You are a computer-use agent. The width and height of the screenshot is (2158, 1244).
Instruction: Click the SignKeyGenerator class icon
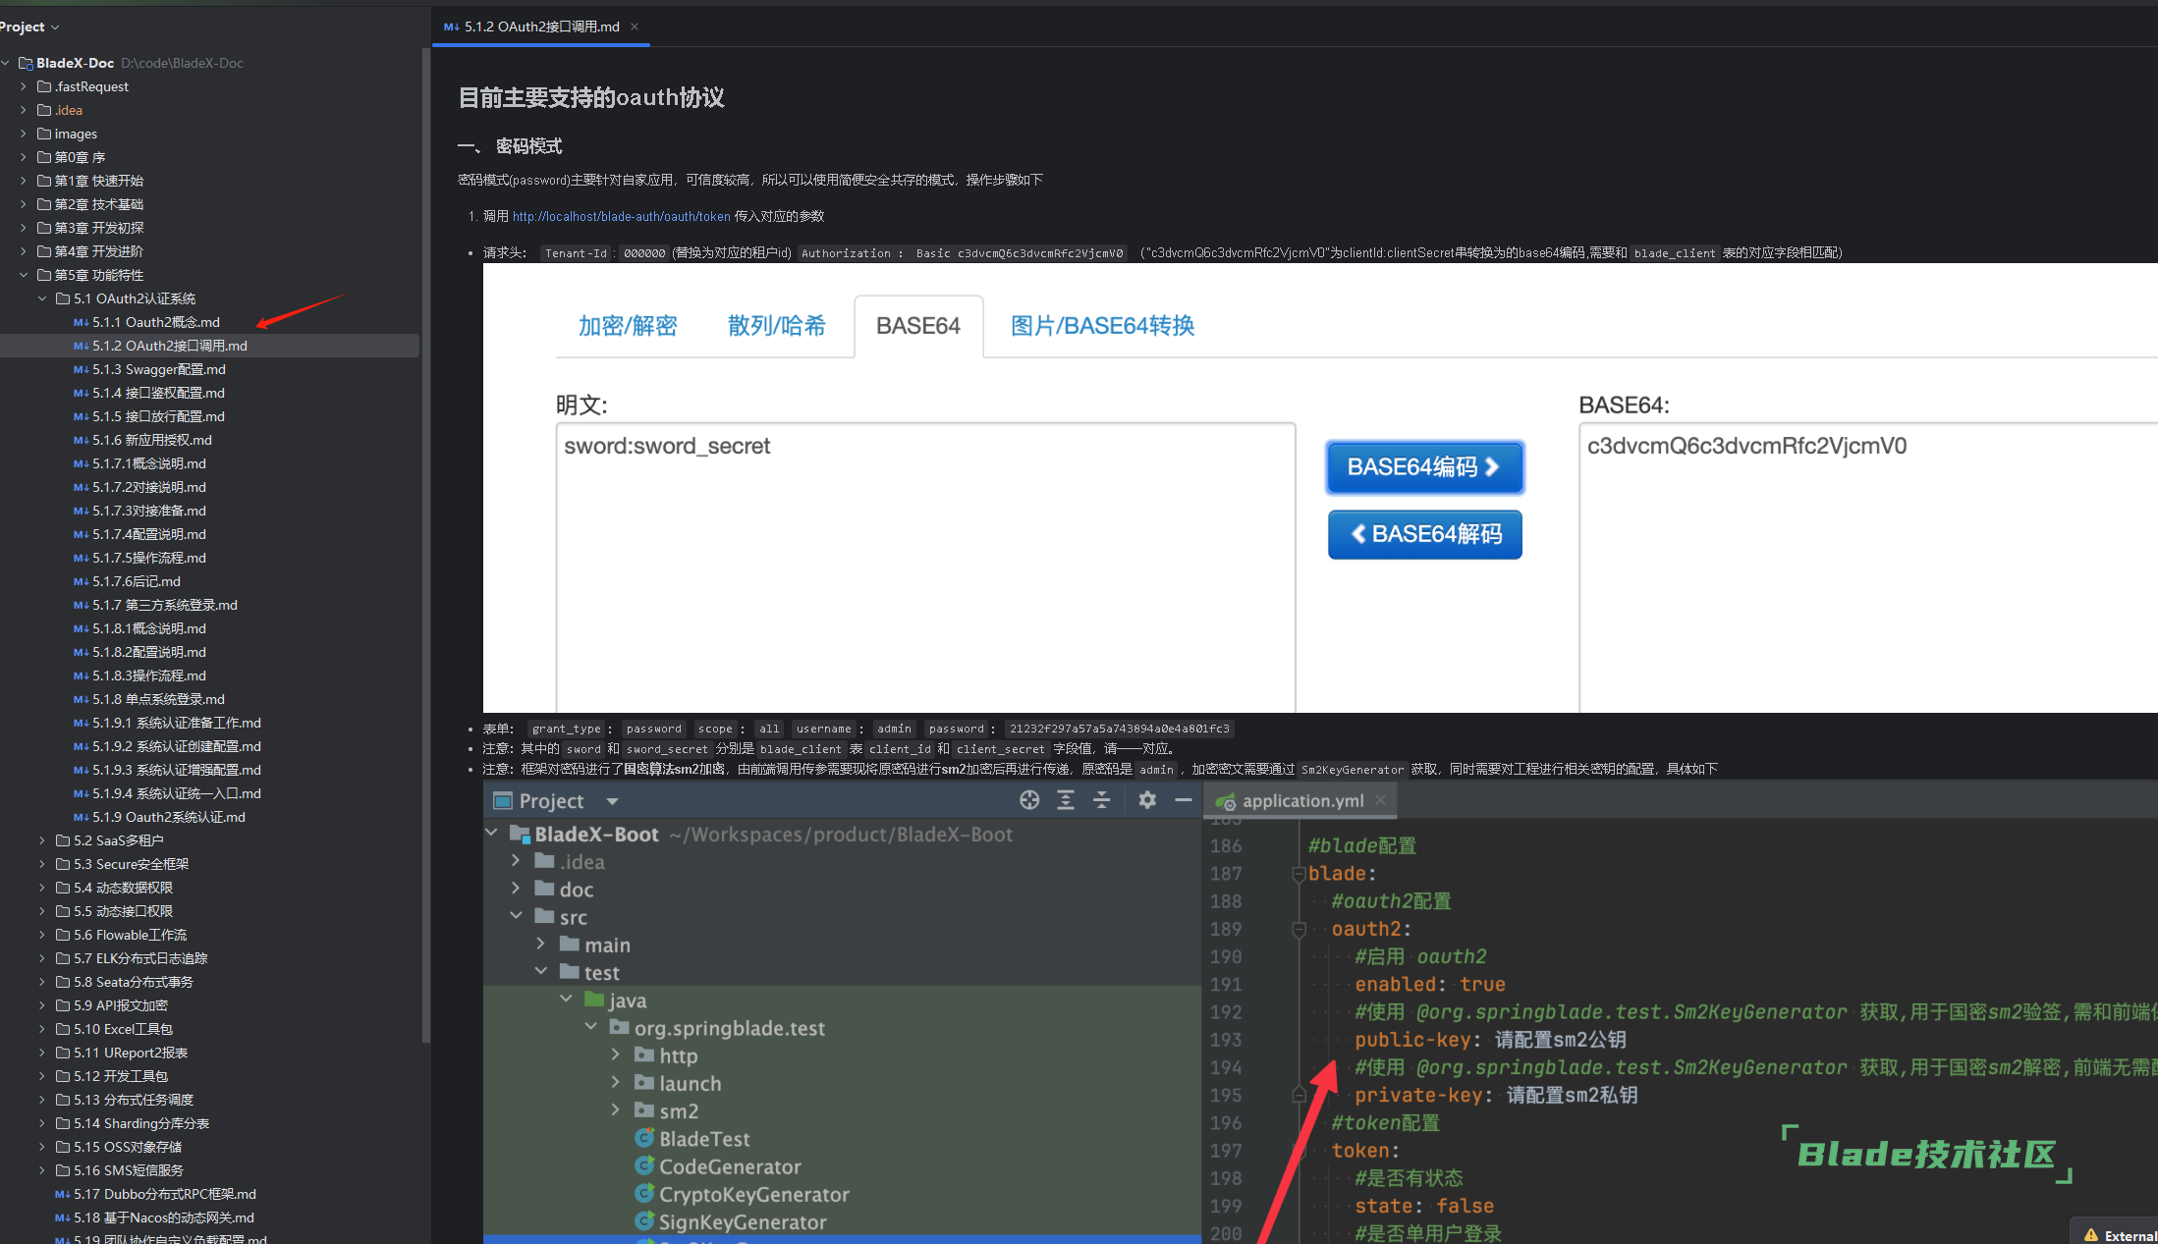pyautogui.click(x=644, y=1220)
